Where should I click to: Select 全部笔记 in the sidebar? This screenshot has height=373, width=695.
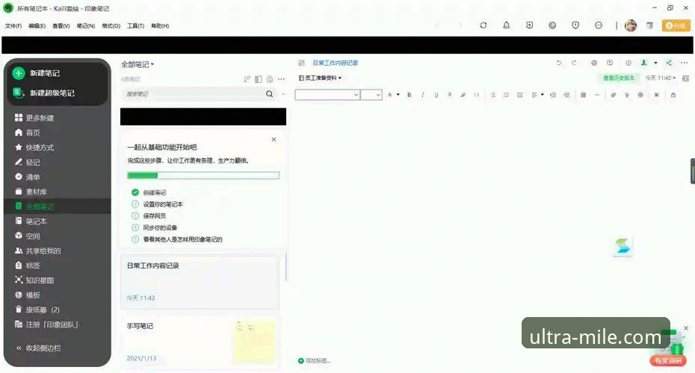point(34,206)
